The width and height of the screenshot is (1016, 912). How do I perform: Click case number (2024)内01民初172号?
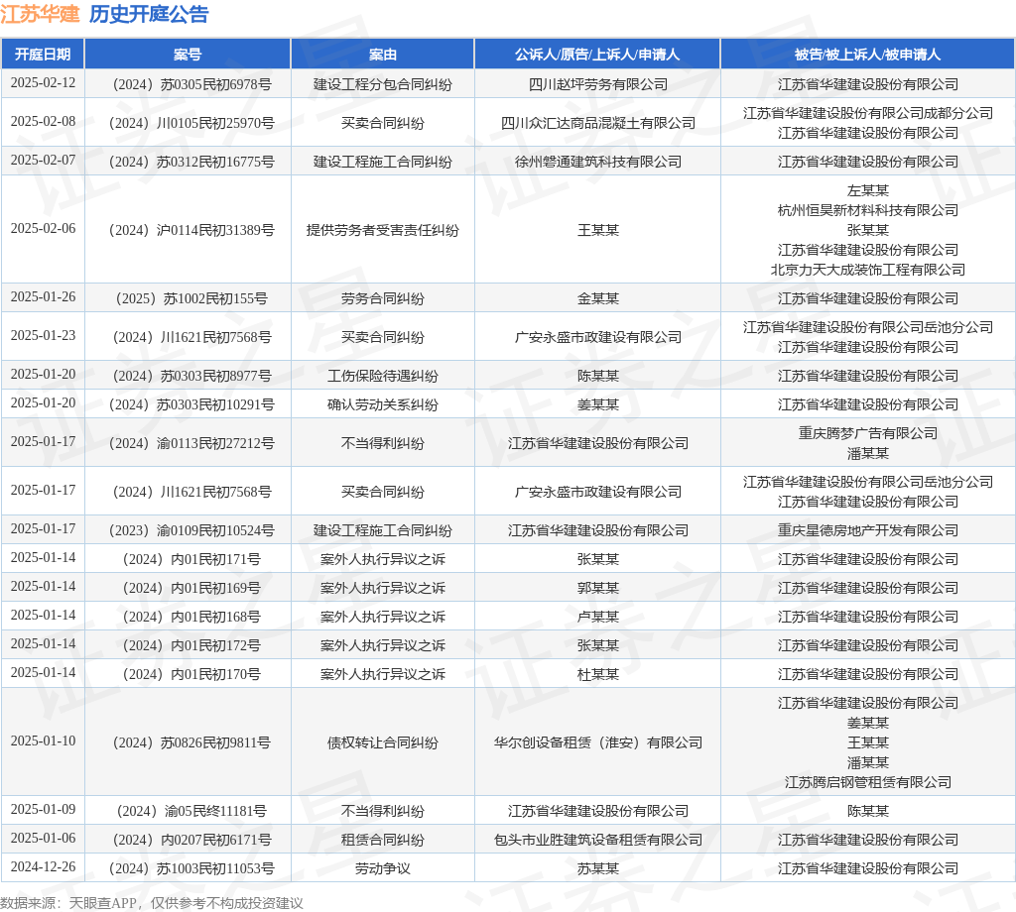pos(191,646)
